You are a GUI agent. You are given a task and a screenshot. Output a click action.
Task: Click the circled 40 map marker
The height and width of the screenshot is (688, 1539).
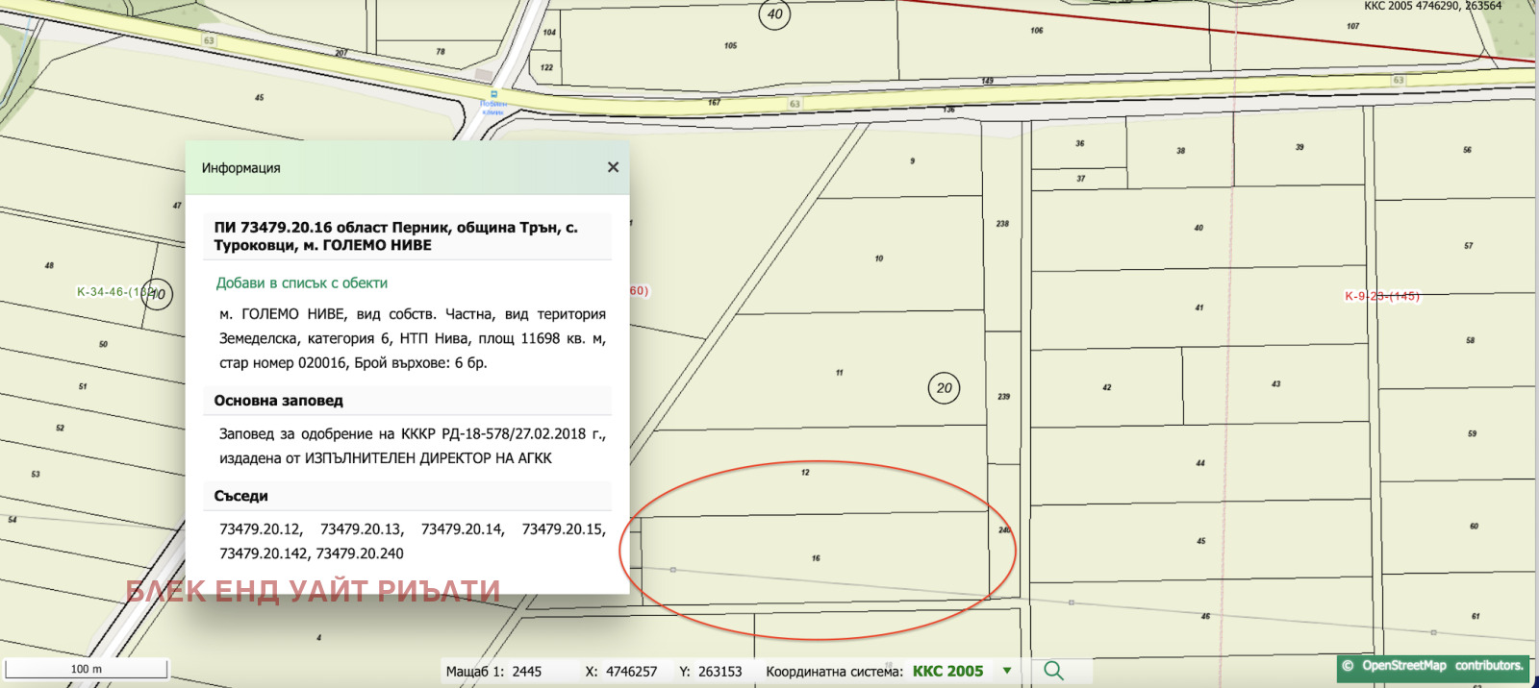[x=774, y=14]
